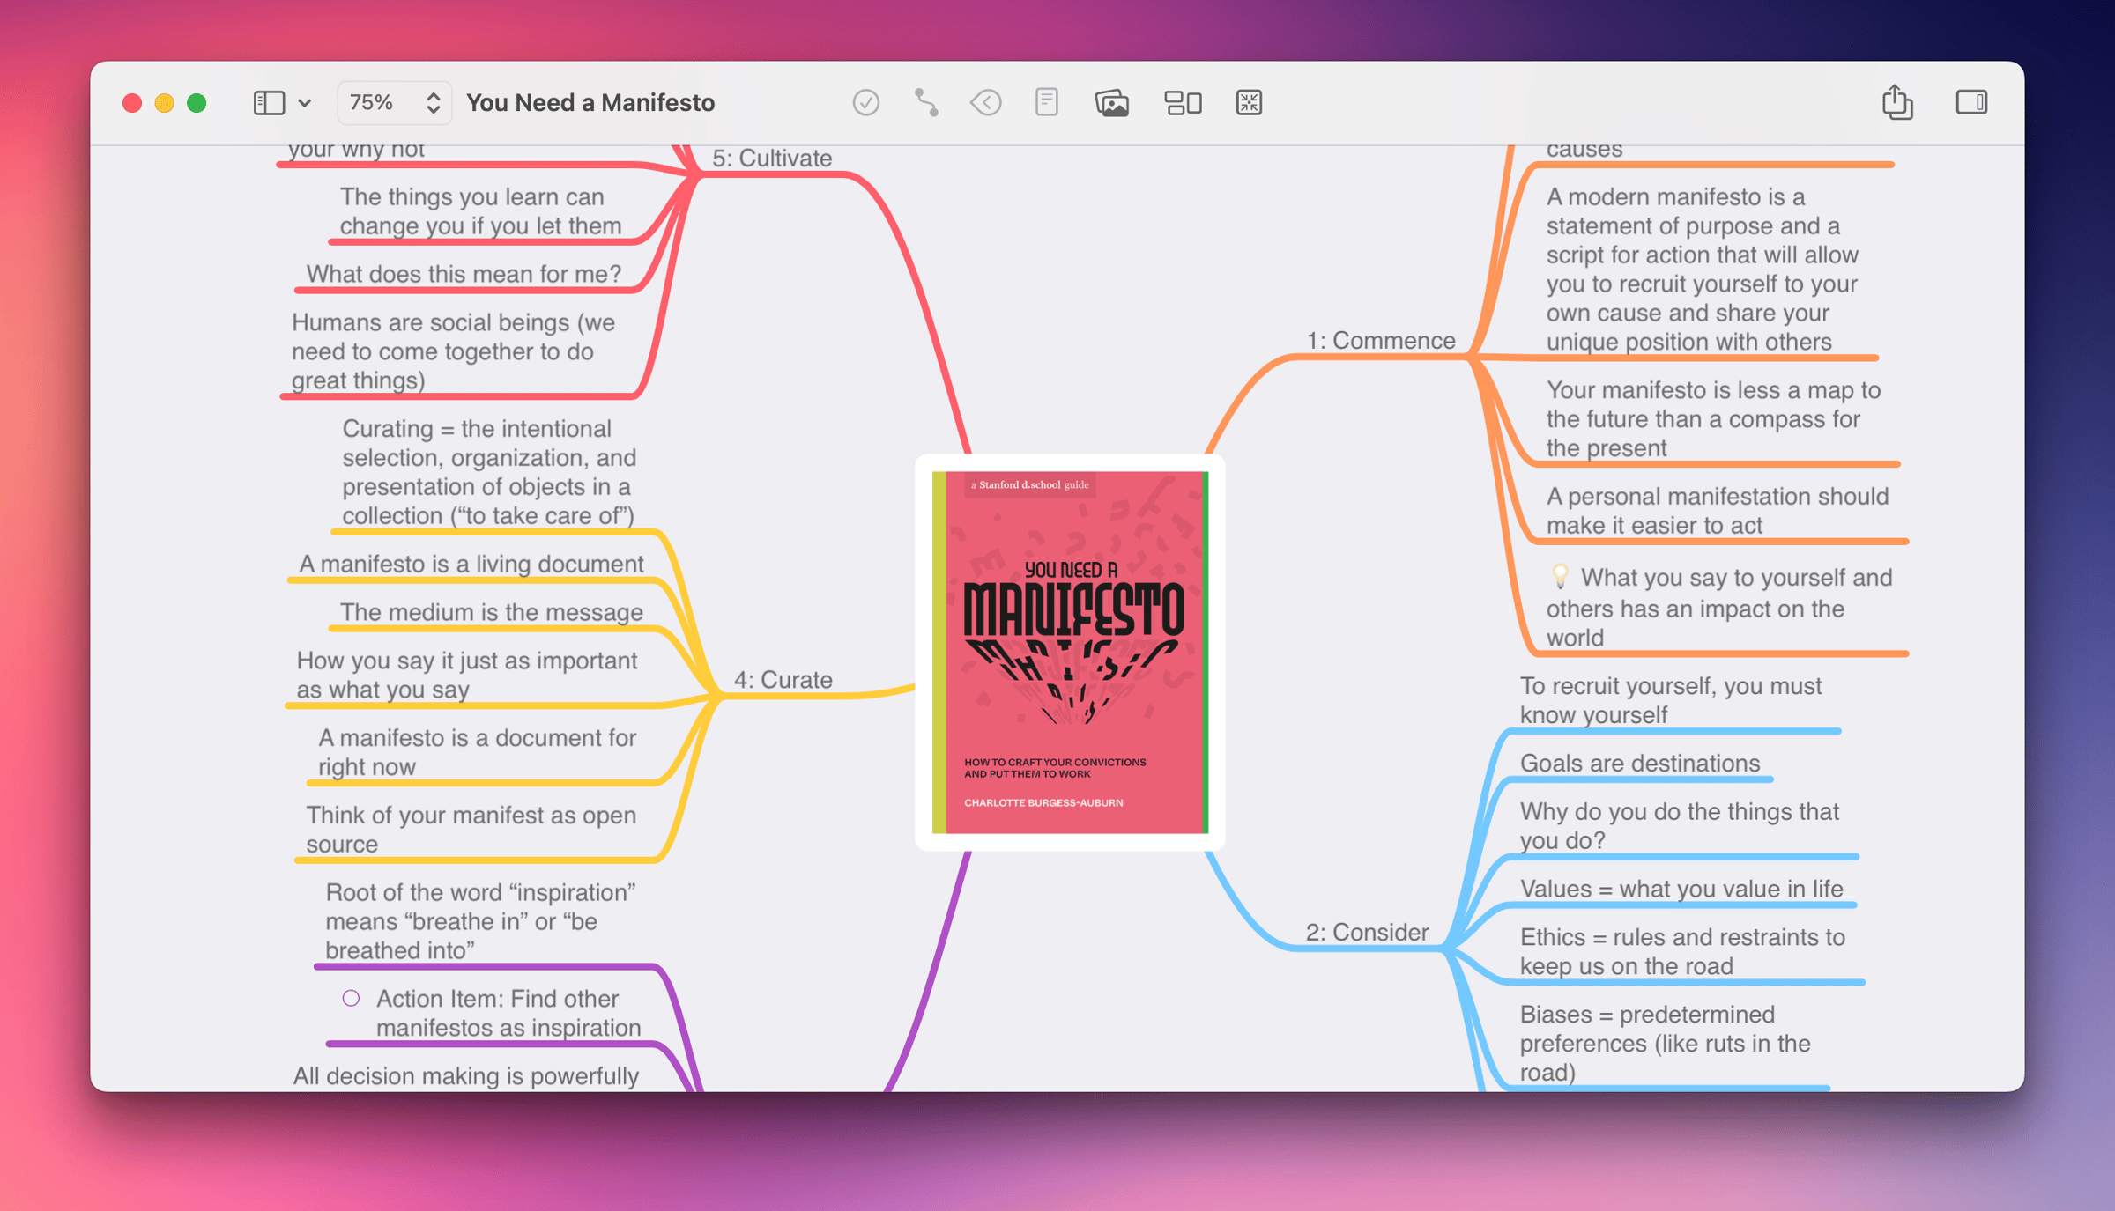Viewport: 2115px width, 1211px height.
Task: Select 'The medium is the message' node
Action: click(491, 612)
